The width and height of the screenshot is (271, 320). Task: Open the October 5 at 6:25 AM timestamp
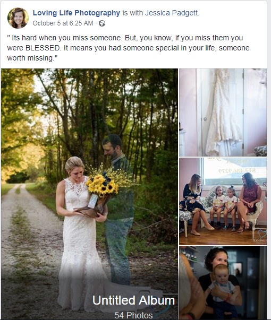tap(63, 23)
